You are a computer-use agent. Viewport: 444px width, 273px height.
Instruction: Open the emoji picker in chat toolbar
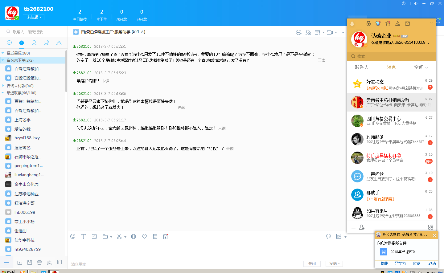tap(73, 236)
